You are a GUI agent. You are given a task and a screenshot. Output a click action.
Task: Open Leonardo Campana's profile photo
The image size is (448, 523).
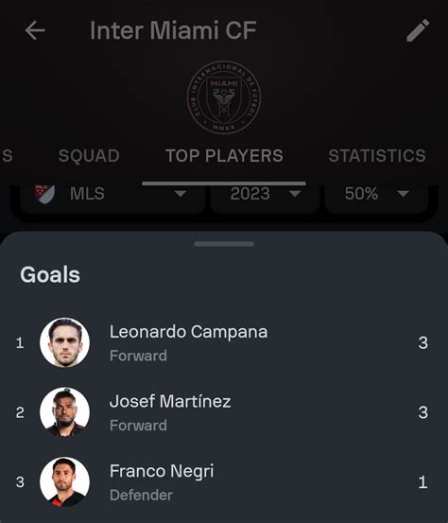[x=64, y=342]
